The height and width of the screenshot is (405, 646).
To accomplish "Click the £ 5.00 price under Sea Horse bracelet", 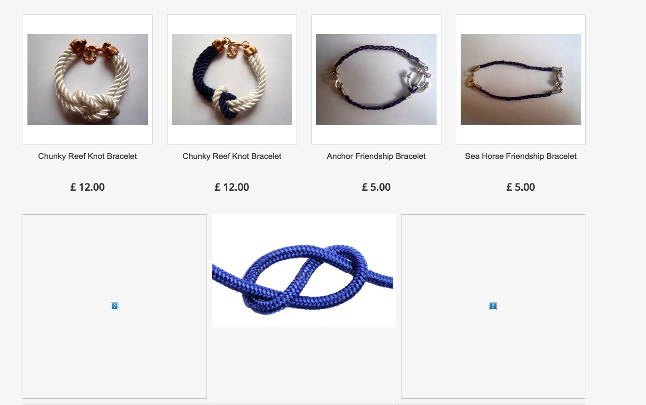I will point(521,187).
